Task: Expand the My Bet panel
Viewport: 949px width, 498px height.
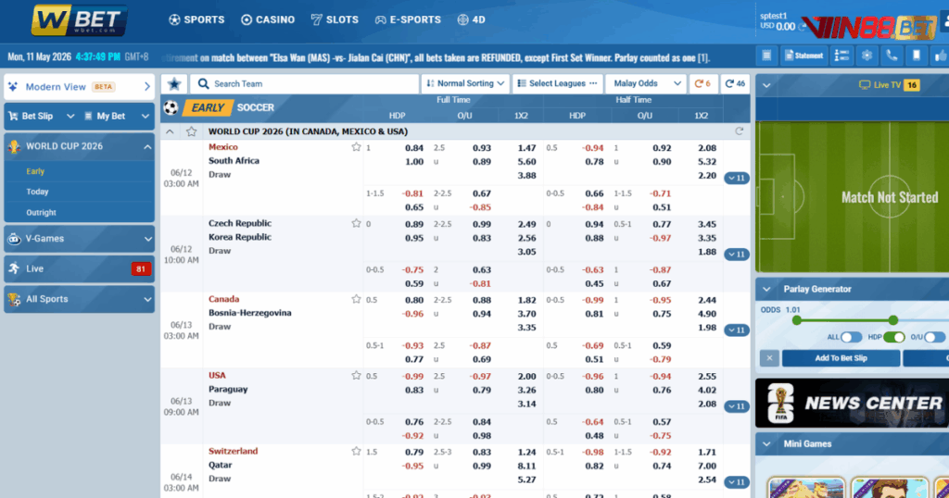Action: coord(116,116)
